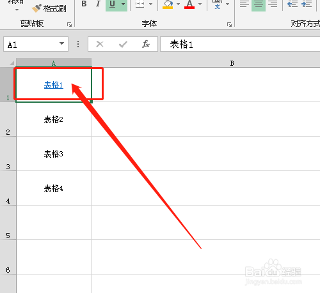This screenshot has width=320, height=293.
Task: Select row 4 header
Action: pos(8,188)
